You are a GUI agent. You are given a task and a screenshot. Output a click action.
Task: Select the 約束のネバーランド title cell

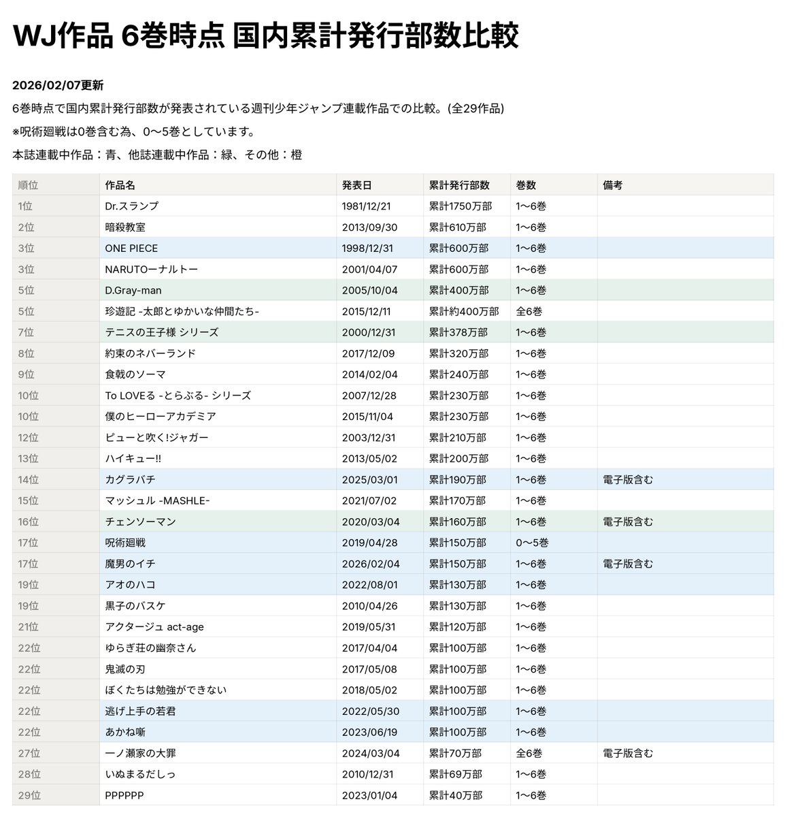click(218, 354)
